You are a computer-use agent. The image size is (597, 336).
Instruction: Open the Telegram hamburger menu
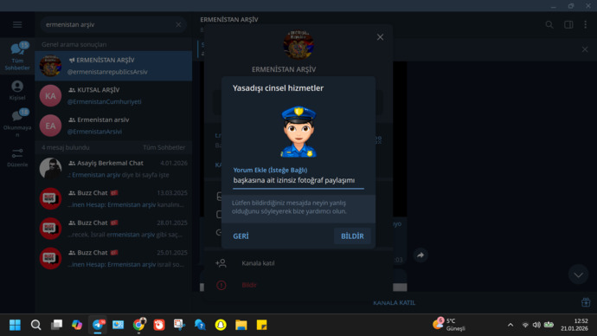point(17,25)
